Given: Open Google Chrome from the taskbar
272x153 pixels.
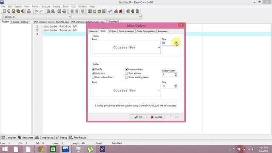Looking at the screenshot, I should point(41,149).
